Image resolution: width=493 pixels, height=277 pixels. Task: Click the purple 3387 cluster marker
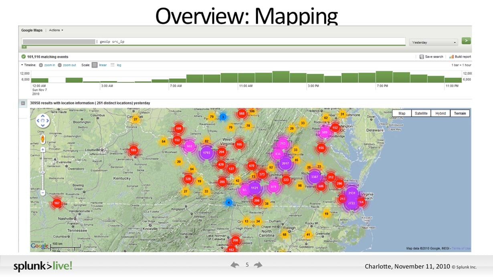(x=314, y=177)
